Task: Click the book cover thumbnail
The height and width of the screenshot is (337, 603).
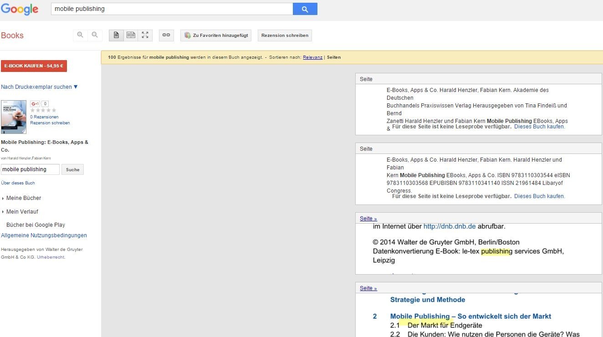Action: [14, 117]
